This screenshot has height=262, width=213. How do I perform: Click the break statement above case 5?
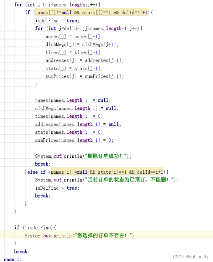[22, 252]
